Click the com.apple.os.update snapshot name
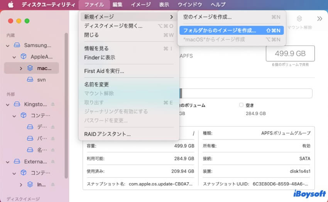The height and width of the screenshot is (202, 328). click(161, 184)
